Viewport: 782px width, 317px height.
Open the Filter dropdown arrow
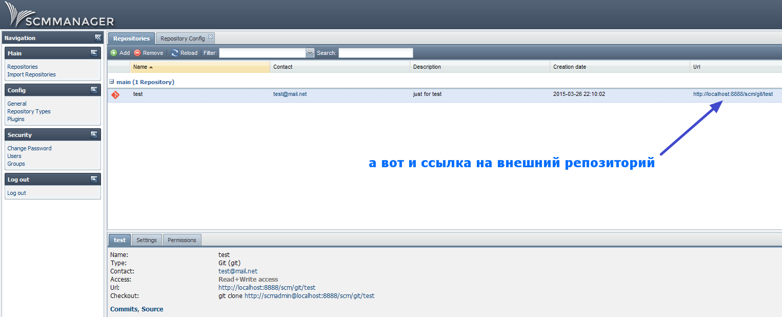click(x=310, y=53)
